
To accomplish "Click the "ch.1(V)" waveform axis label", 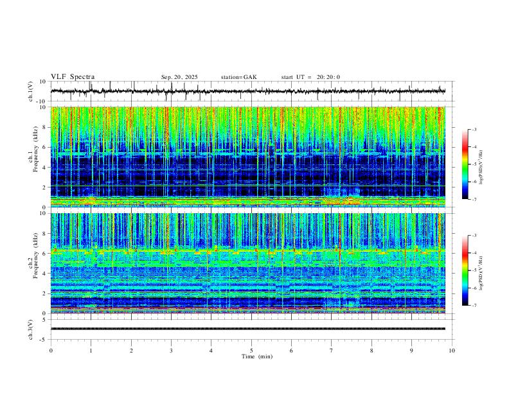I will click(31, 91).
